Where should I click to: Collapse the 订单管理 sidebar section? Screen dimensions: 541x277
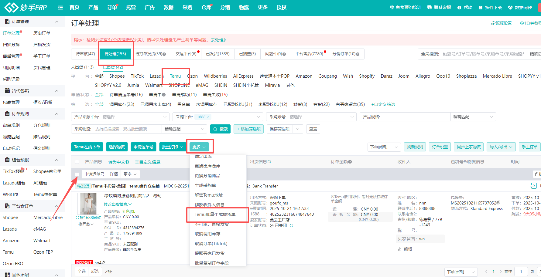point(56,21)
